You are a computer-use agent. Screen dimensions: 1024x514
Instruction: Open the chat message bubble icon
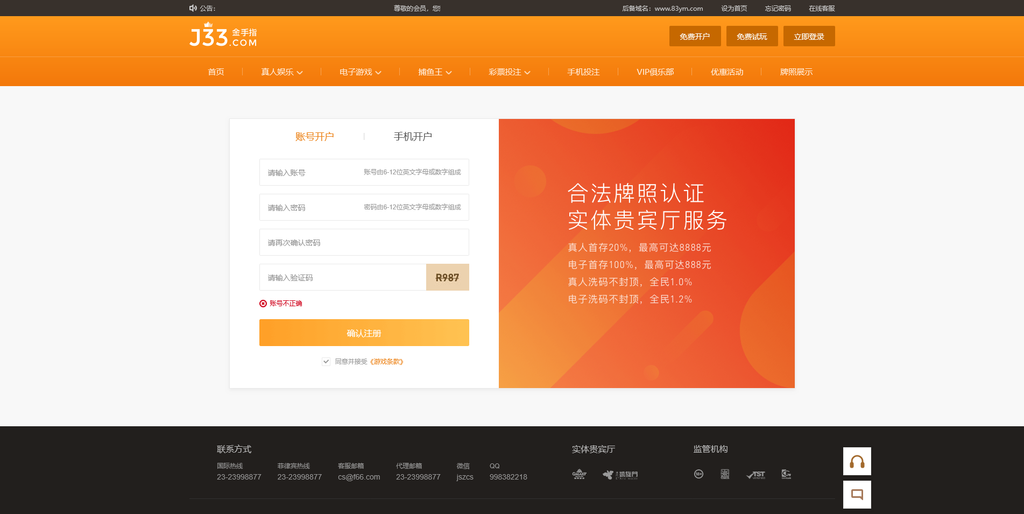(x=857, y=495)
